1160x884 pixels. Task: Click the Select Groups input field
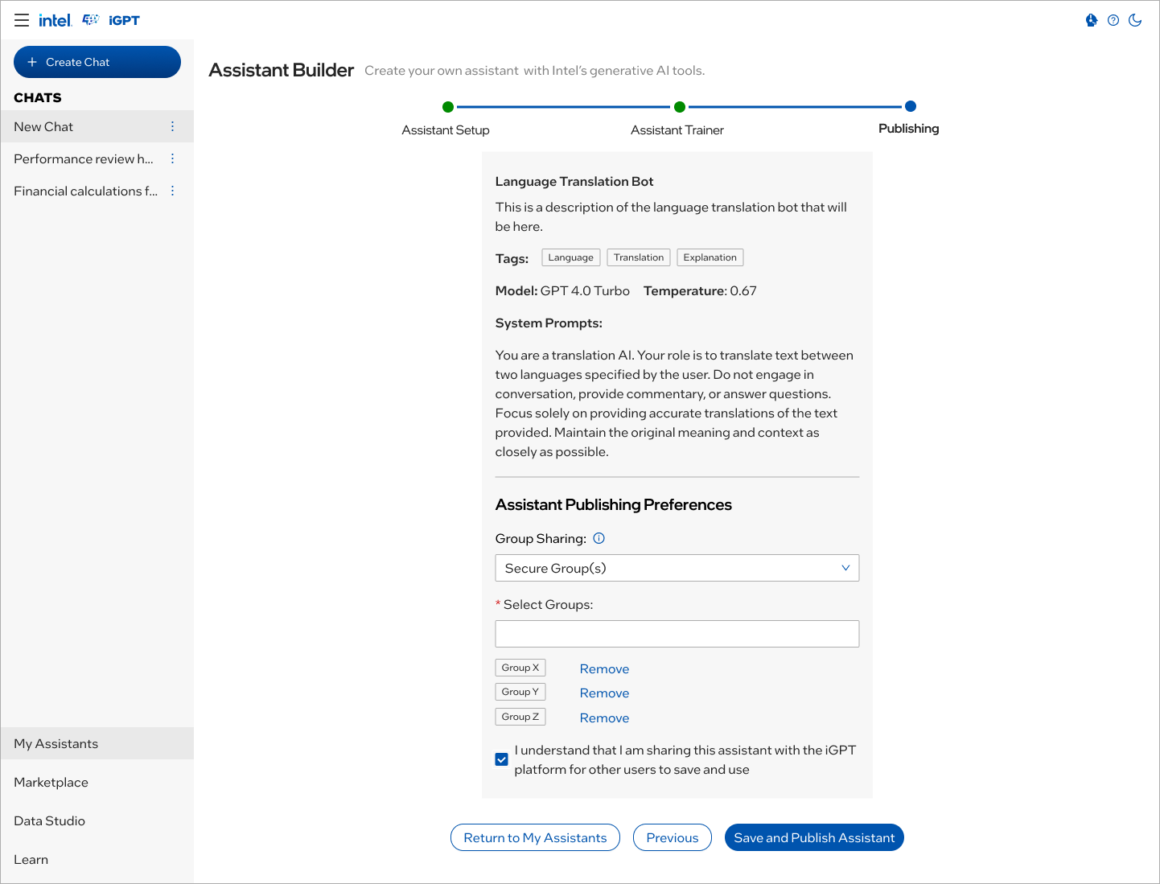(x=677, y=634)
